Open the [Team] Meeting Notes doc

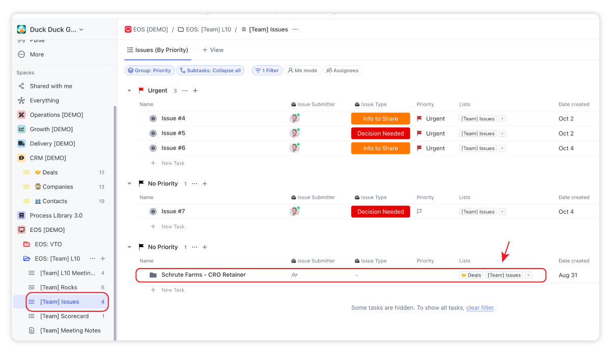[70, 331]
